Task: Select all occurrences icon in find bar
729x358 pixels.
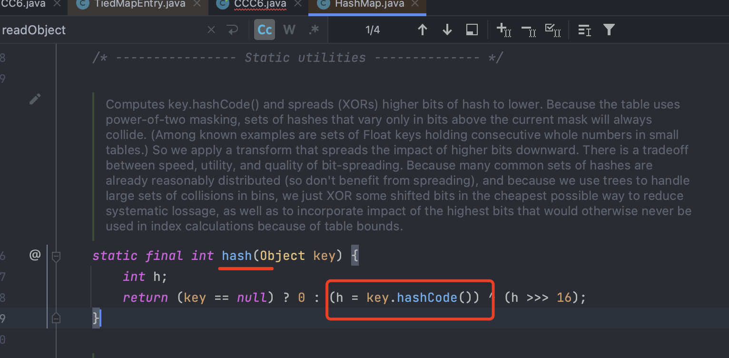Action: tap(553, 30)
